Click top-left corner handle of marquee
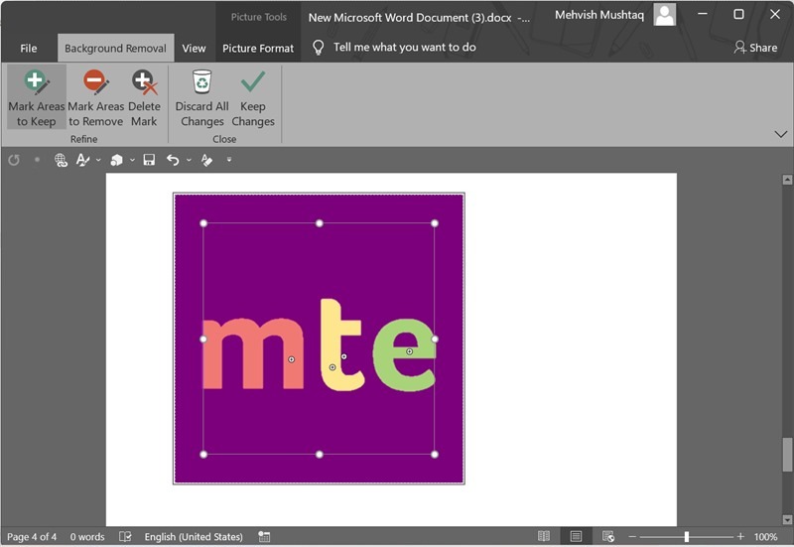794x547 pixels. 203,223
